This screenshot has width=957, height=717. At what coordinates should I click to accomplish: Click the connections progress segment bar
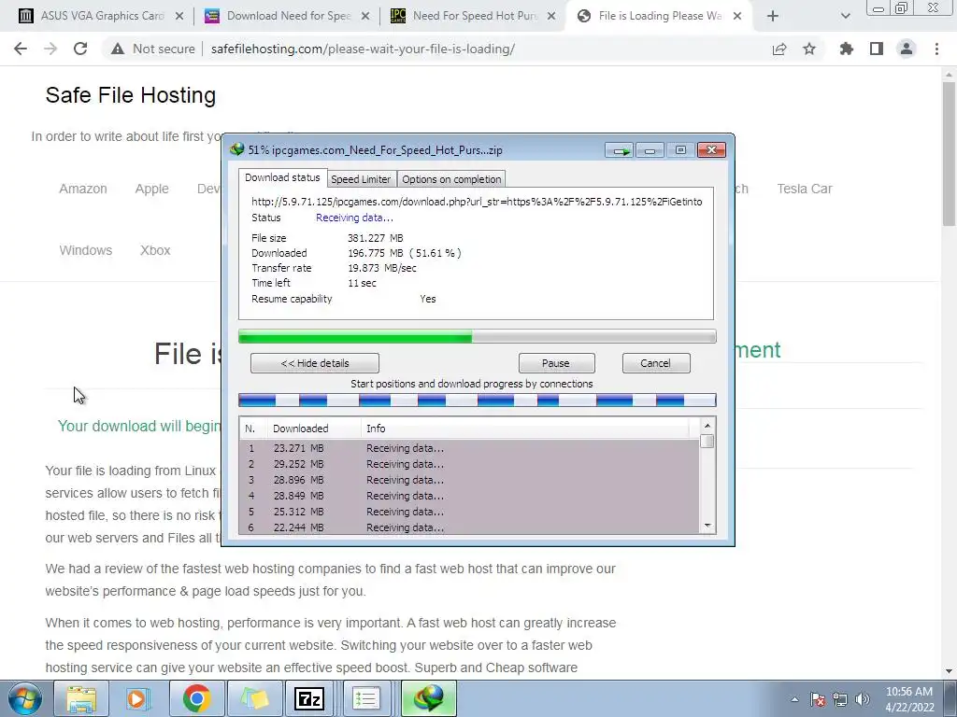478,400
